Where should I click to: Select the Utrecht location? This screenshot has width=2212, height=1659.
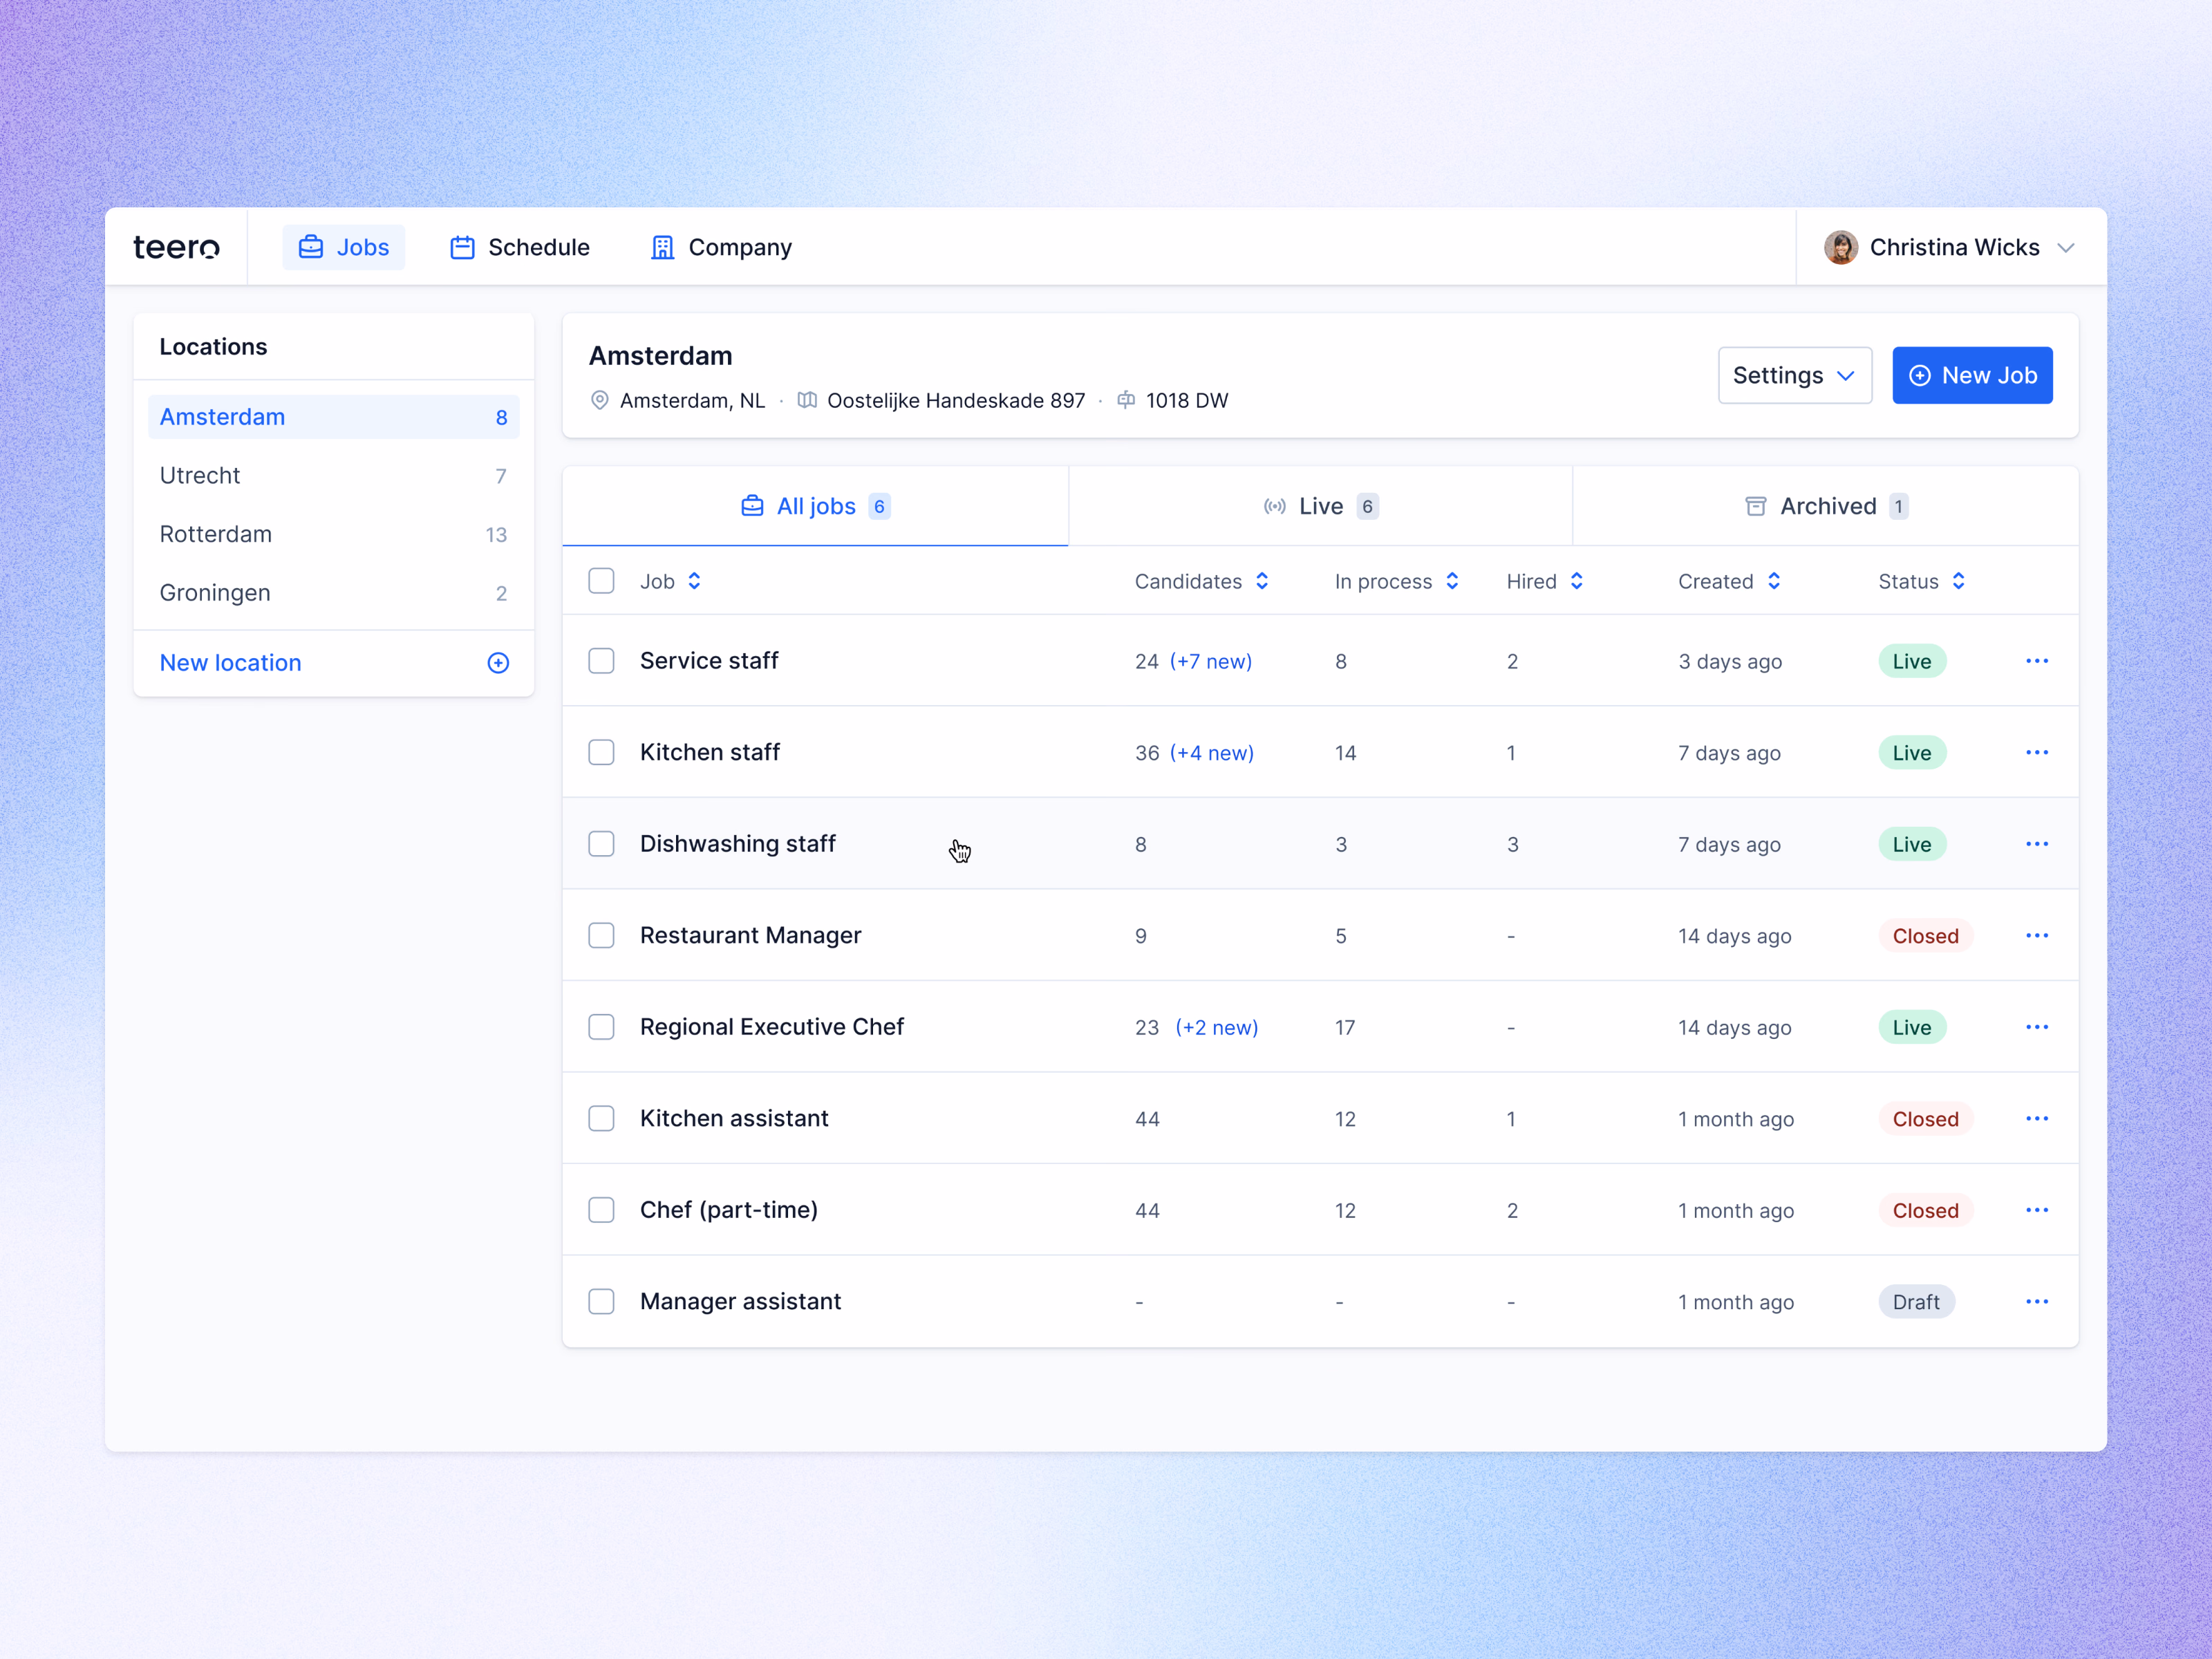pos(334,475)
